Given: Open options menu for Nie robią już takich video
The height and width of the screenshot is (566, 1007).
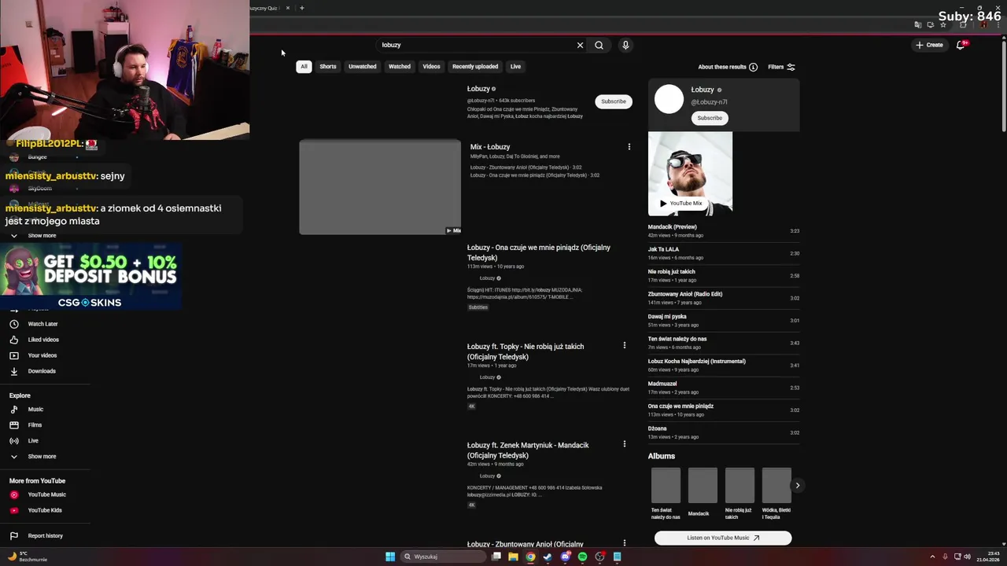Looking at the screenshot, I should [x=625, y=345].
